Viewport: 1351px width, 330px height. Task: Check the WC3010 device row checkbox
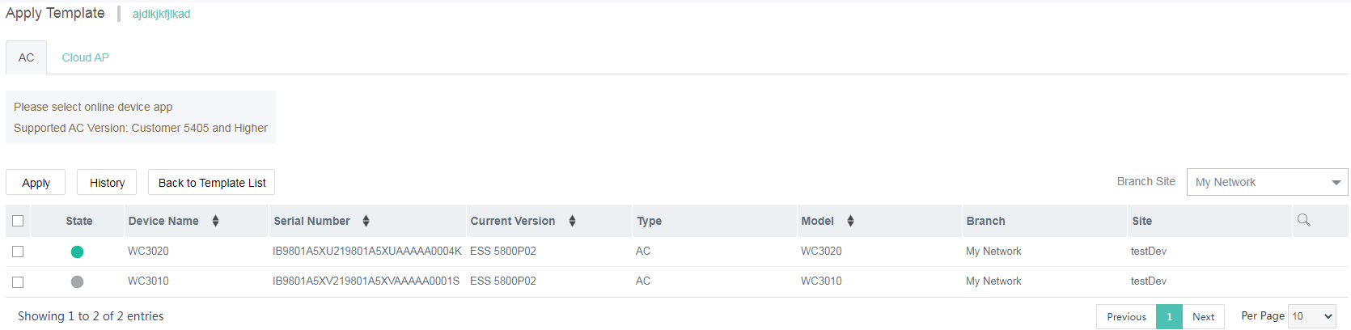(x=18, y=281)
